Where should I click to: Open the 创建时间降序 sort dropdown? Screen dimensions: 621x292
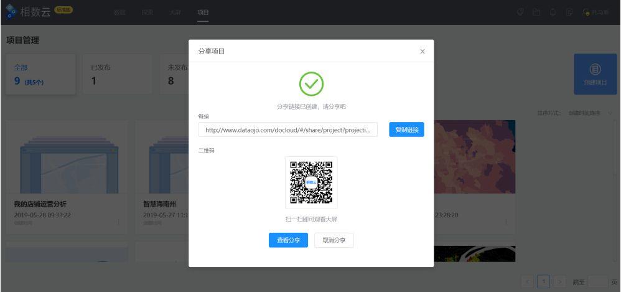(590, 113)
